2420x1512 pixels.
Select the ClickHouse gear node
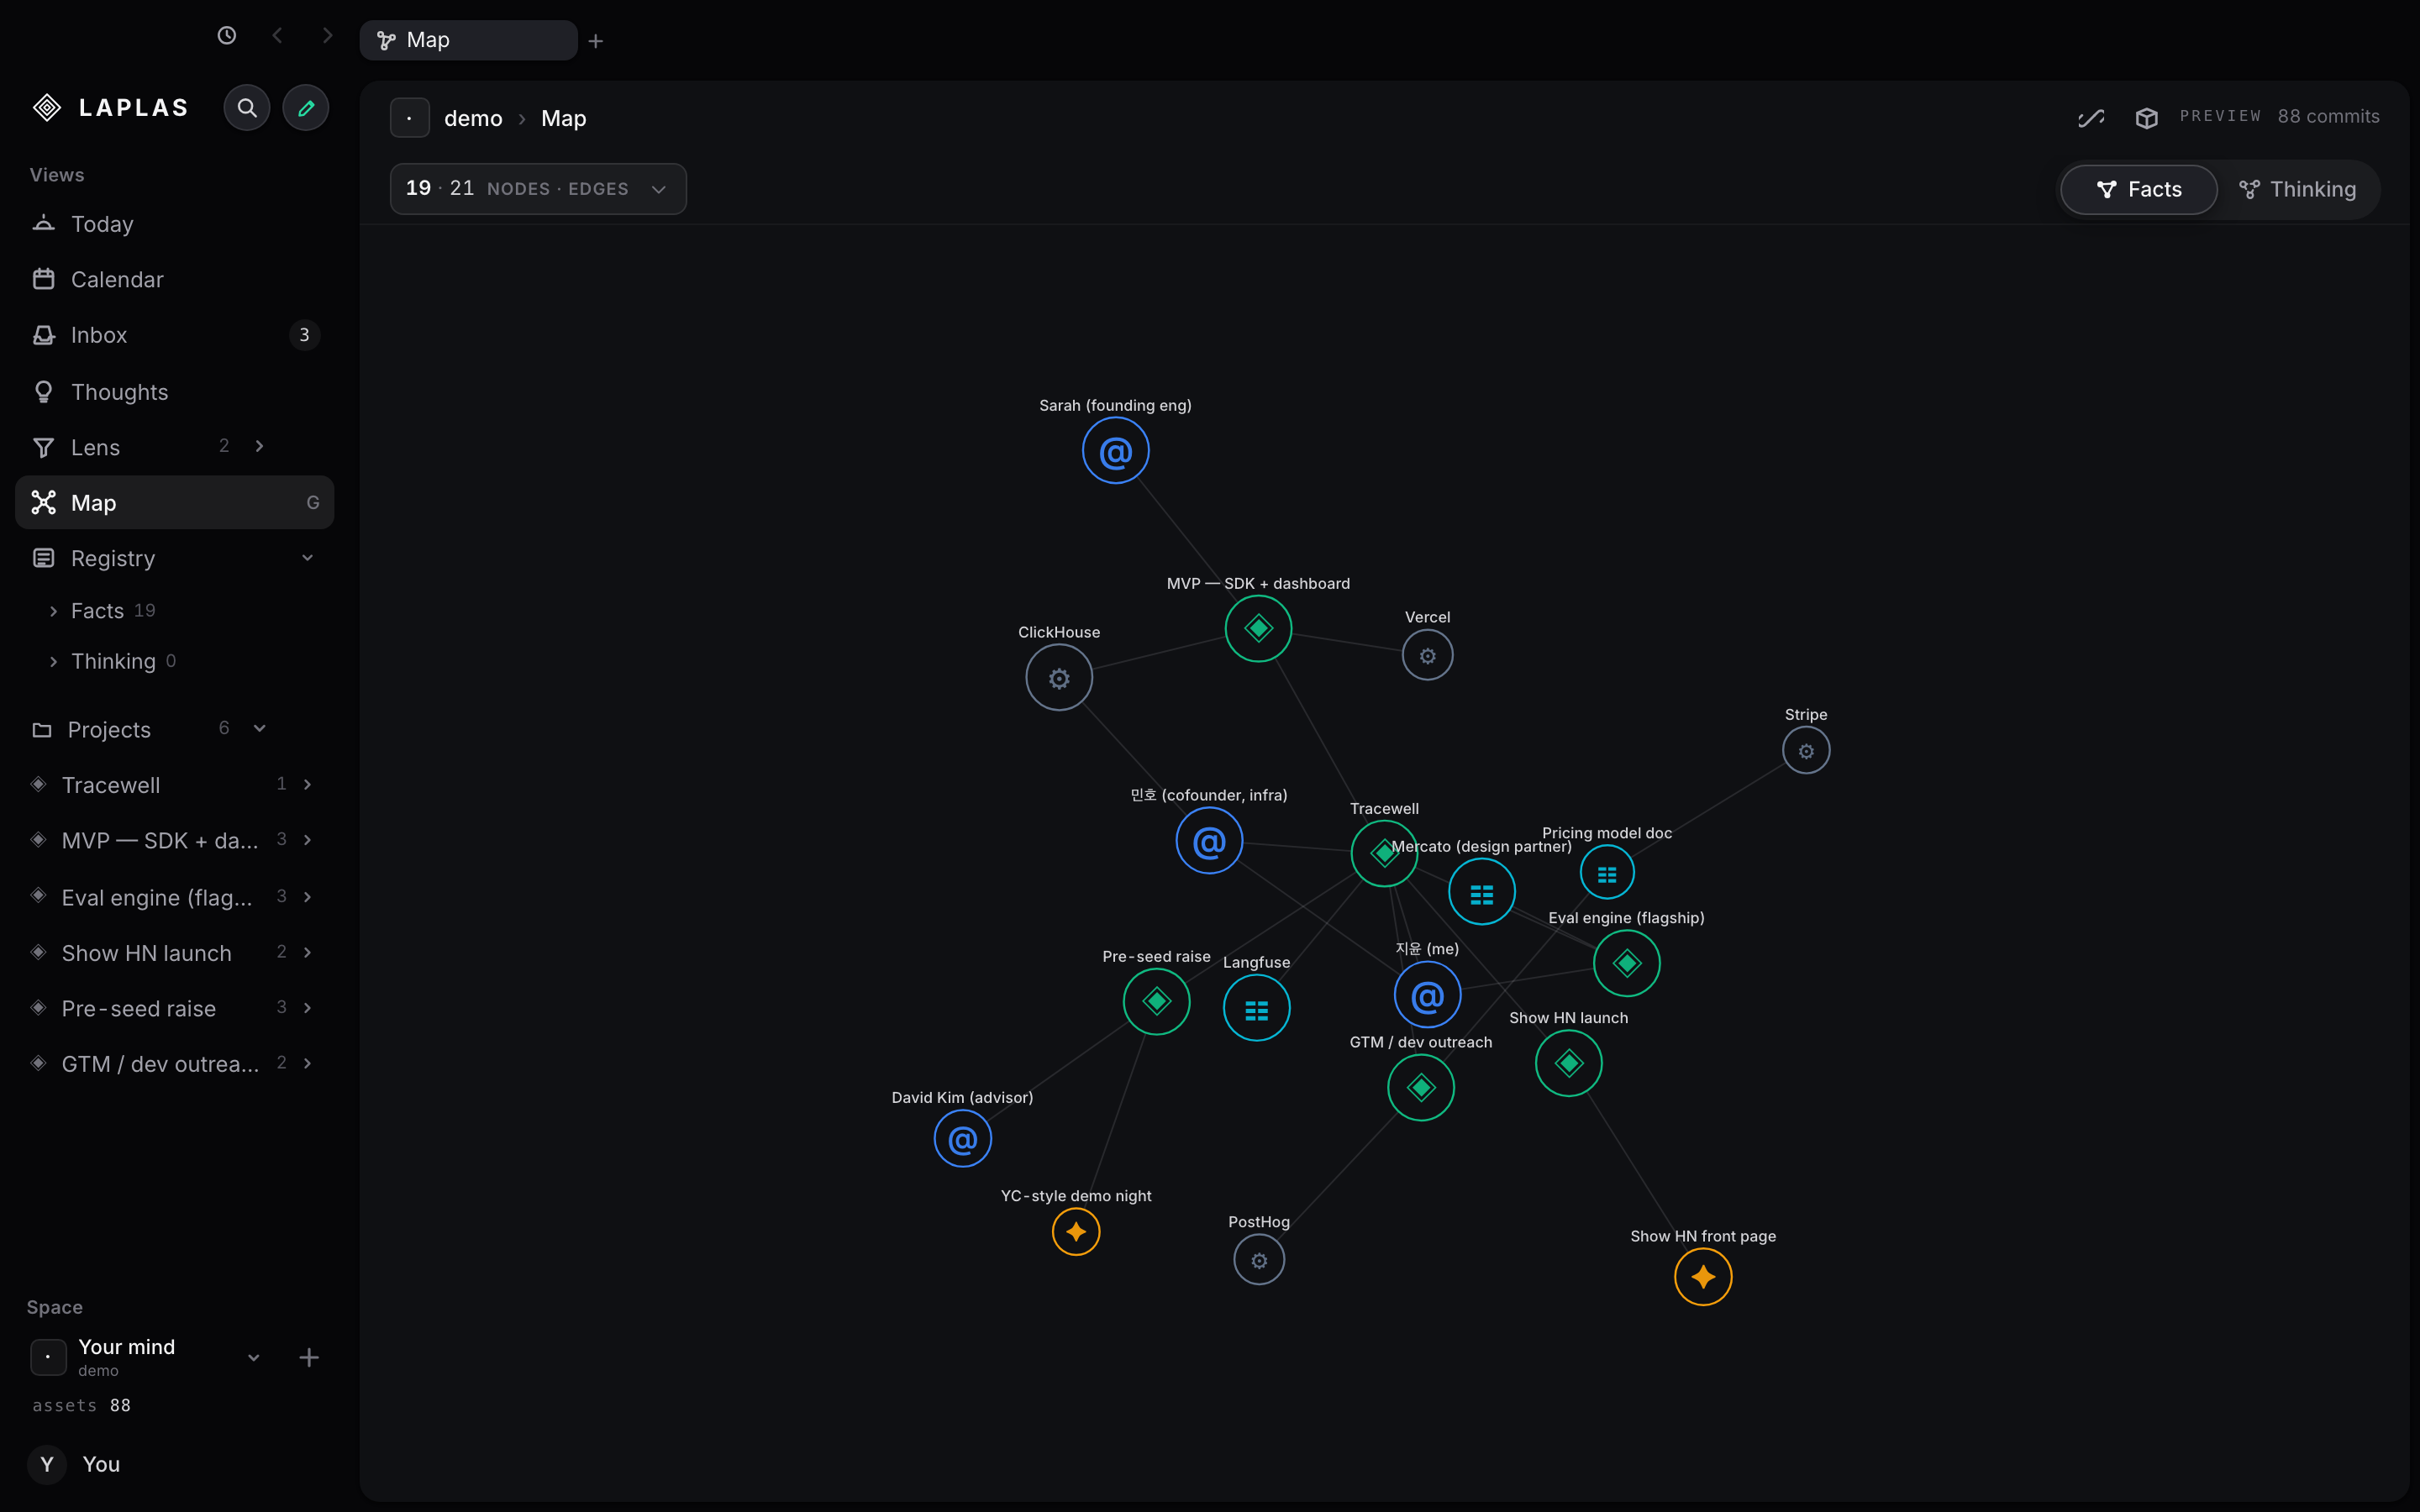(1059, 678)
